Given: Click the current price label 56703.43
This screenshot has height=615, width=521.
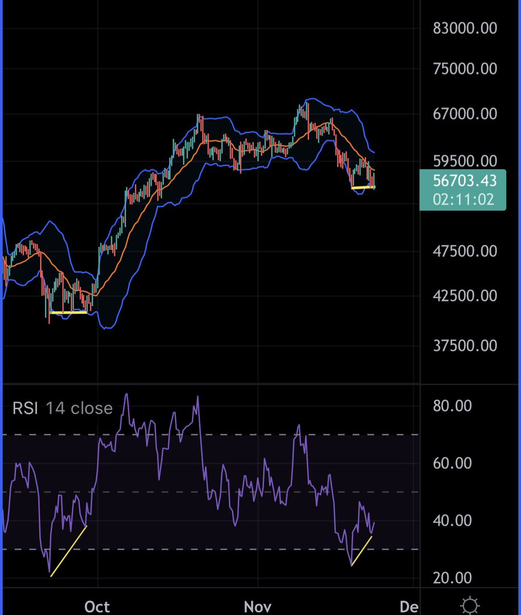Looking at the screenshot, I should pos(465,180).
